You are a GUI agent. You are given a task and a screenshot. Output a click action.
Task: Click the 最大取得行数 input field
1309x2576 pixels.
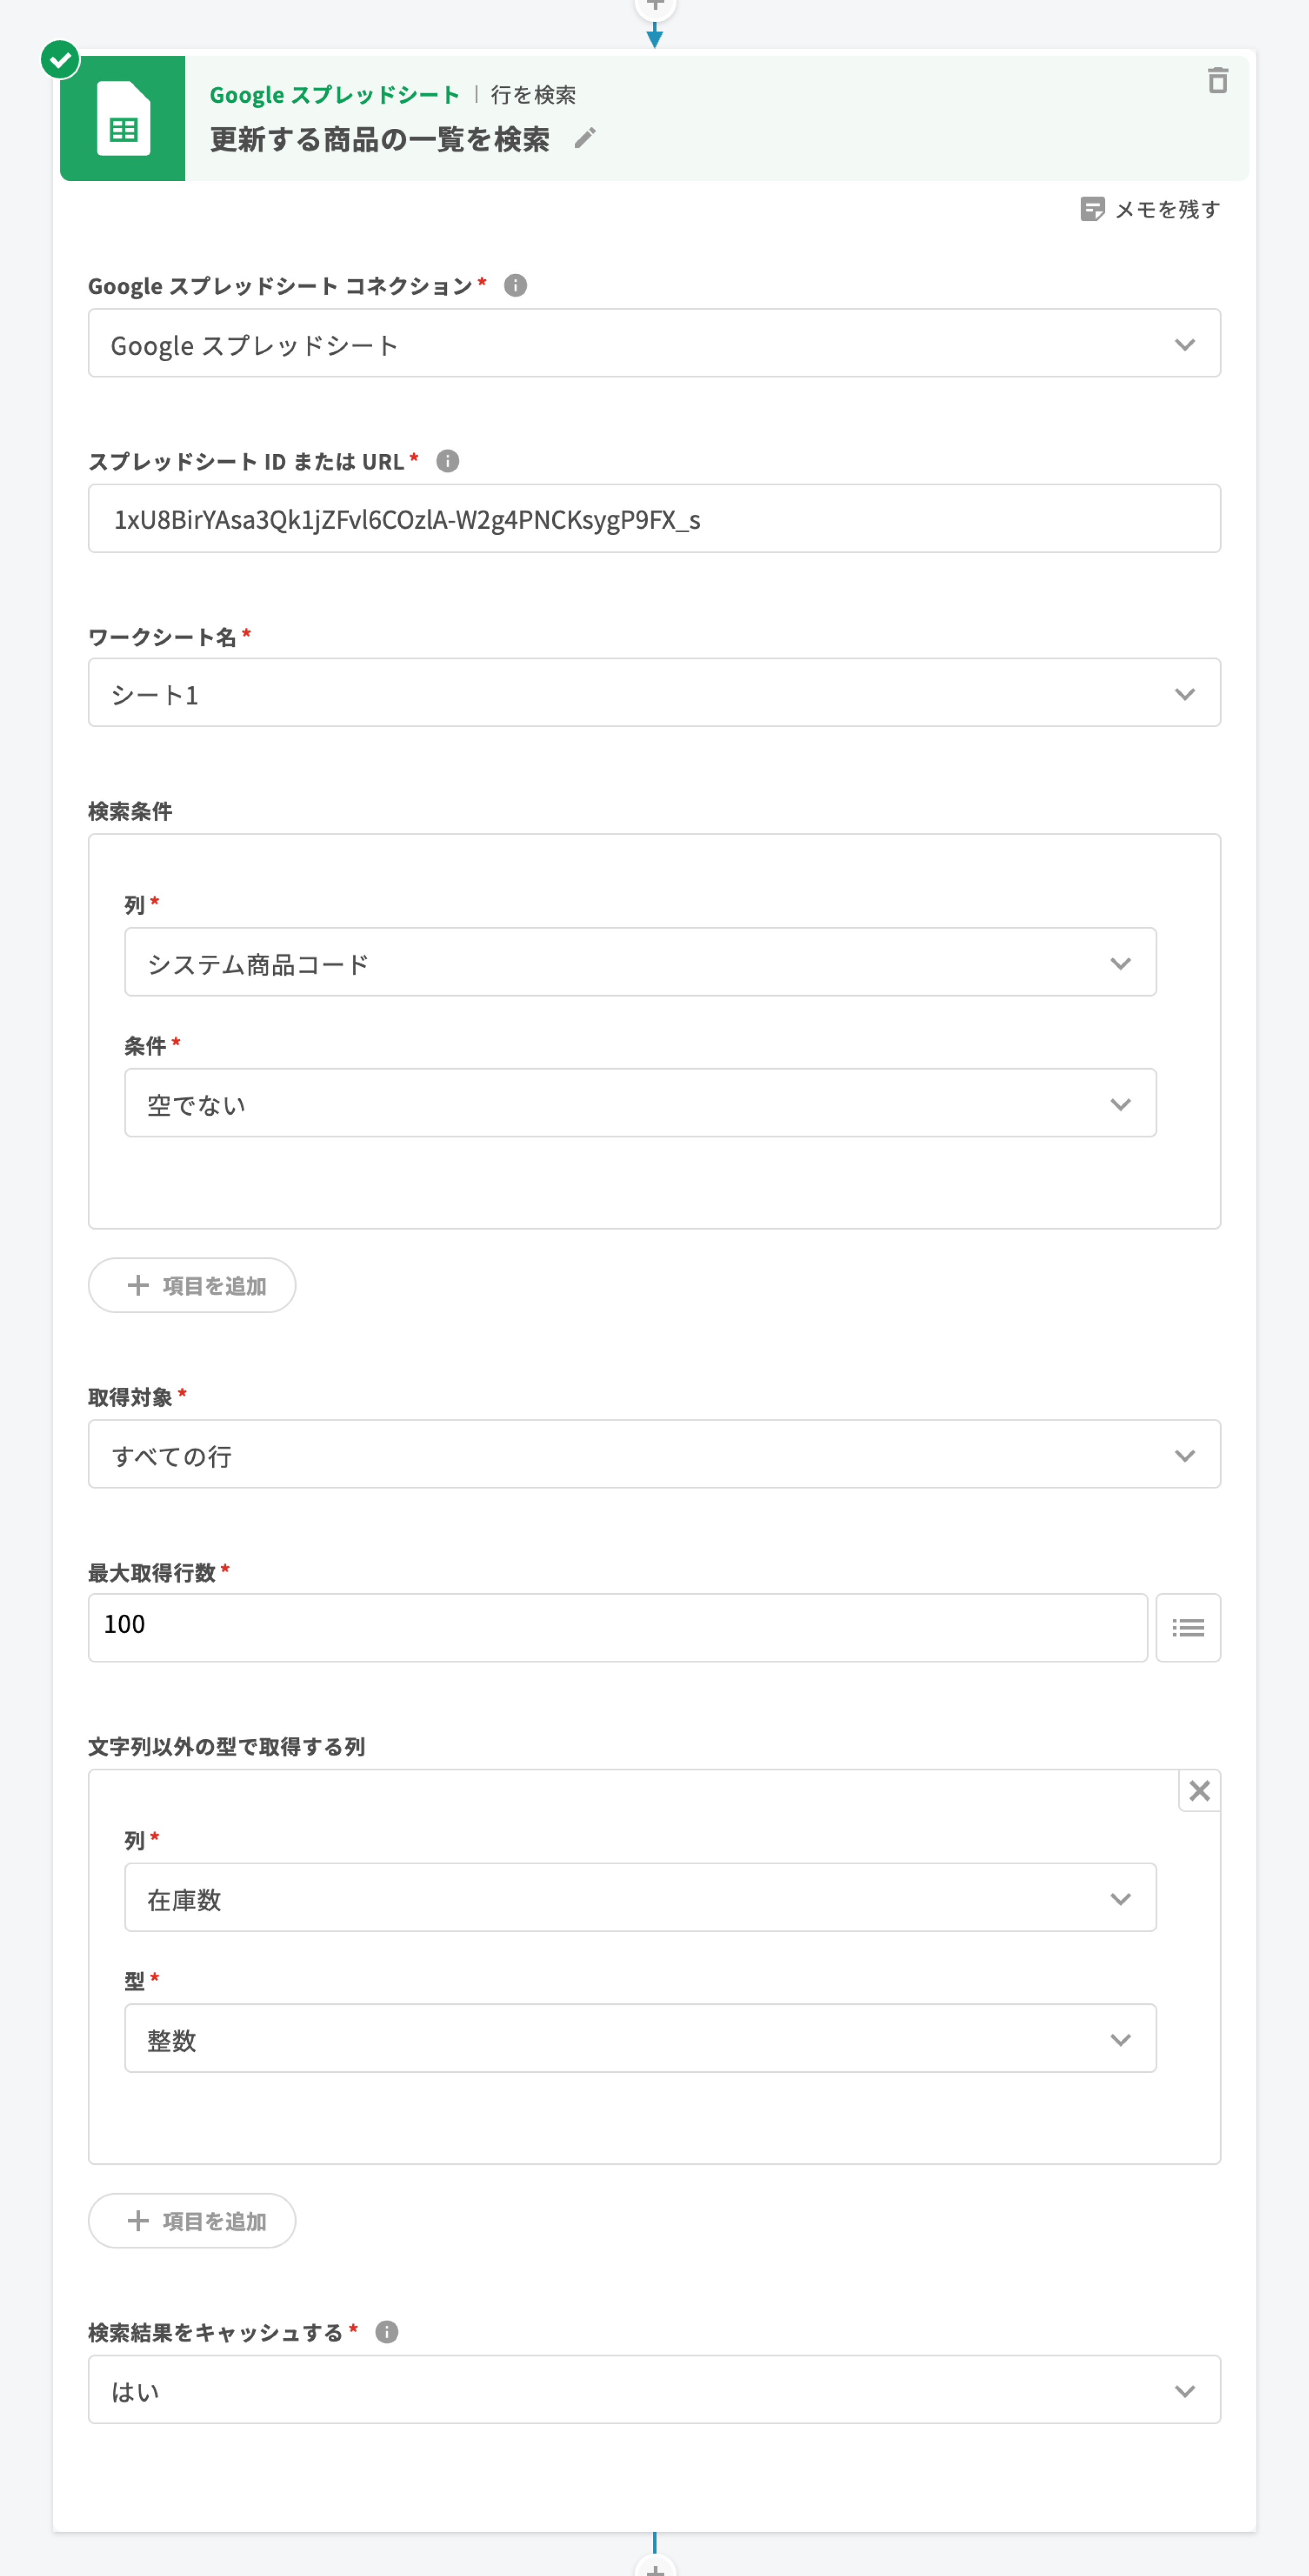pyautogui.click(x=617, y=1627)
